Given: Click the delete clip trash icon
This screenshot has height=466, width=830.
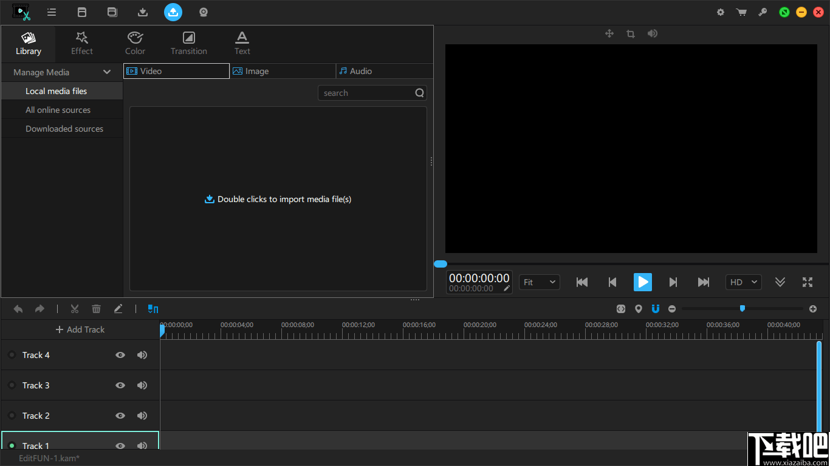Looking at the screenshot, I should pyautogui.click(x=96, y=309).
